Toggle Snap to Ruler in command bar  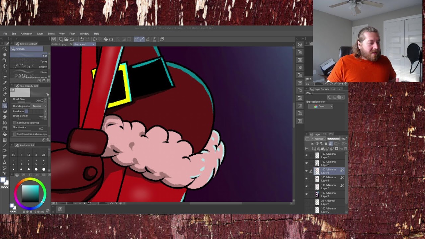[136, 39]
